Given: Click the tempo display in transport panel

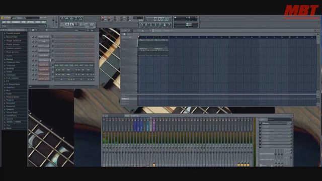Looking at the screenshot, I should click(84, 25).
